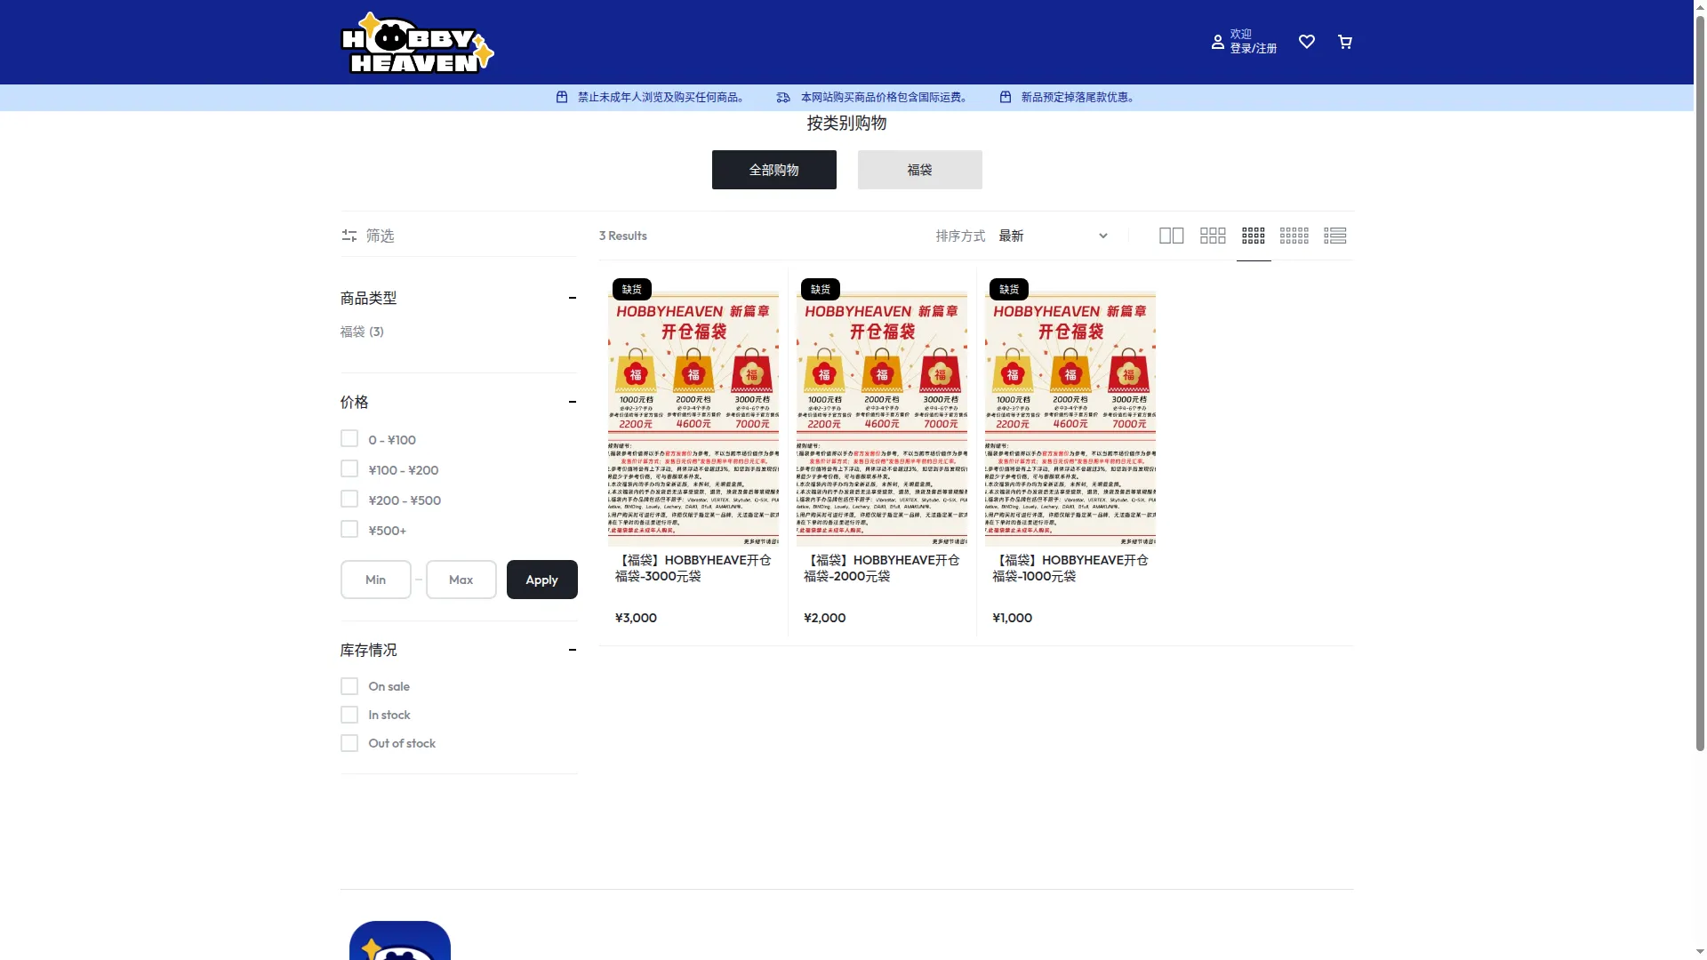Open the 3000元袋 product image

pos(693,418)
